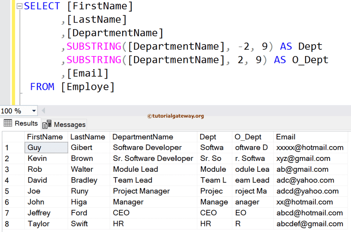Click the Results grid icon
Image resolution: width=351 pixels, height=232 pixels.
(x=8, y=123)
